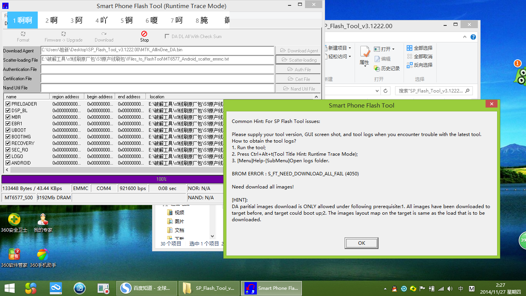
Task: Uncheck the BOOTIMG partition checkbox
Action: [x=8, y=137]
